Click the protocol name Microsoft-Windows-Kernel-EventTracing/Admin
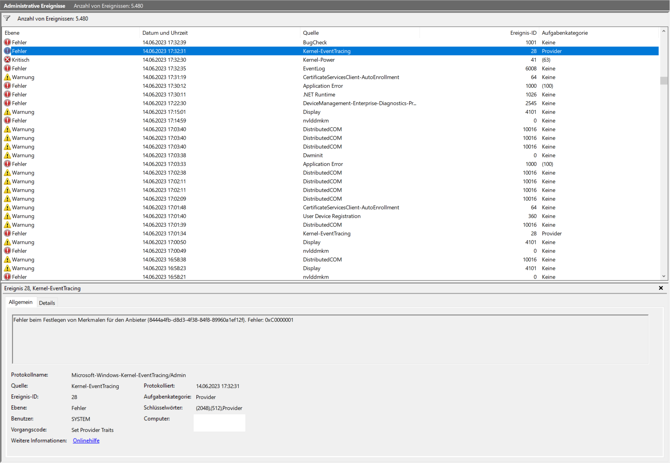The image size is (670, 463). tap(129, 375)
